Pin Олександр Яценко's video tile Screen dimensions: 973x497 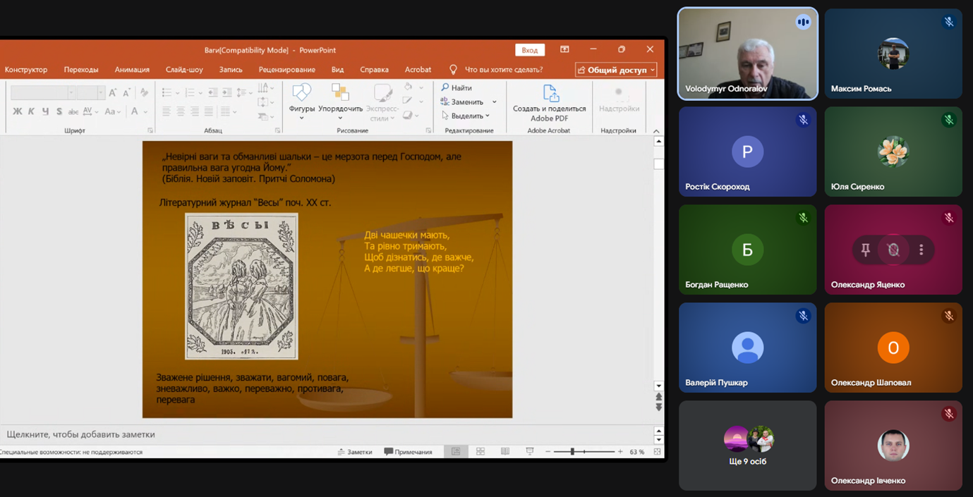pyautogui.click(x=865, y=250)
